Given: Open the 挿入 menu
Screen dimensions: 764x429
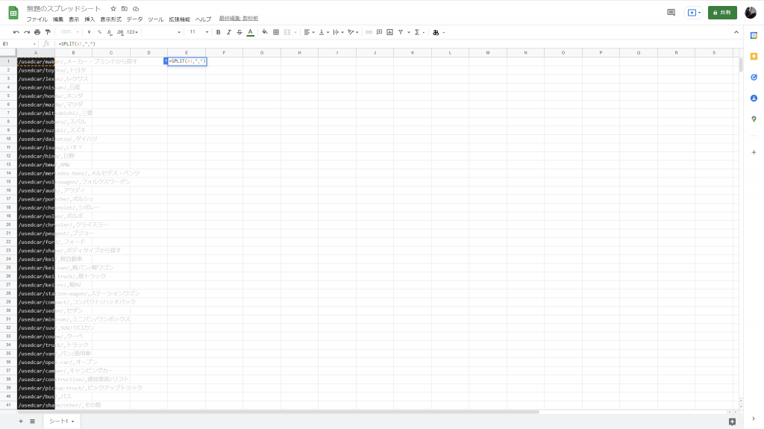Looking at the screenshot, I should (90, 19).
